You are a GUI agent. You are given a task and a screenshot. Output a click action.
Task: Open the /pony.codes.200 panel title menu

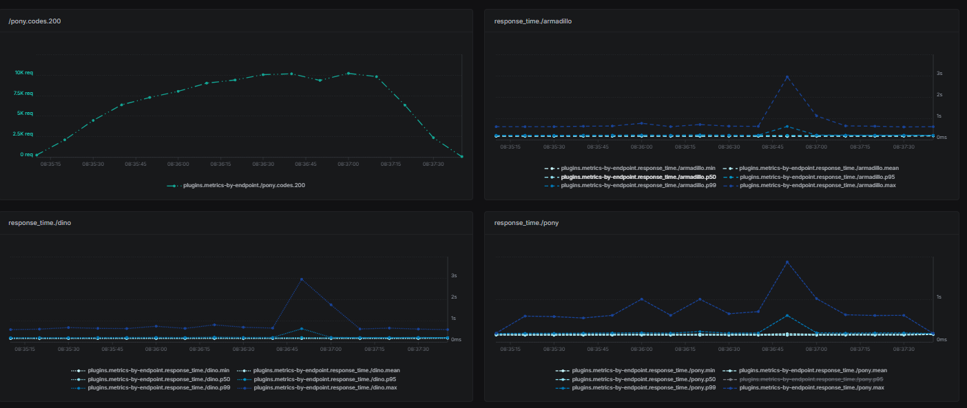tap(32, 21)
